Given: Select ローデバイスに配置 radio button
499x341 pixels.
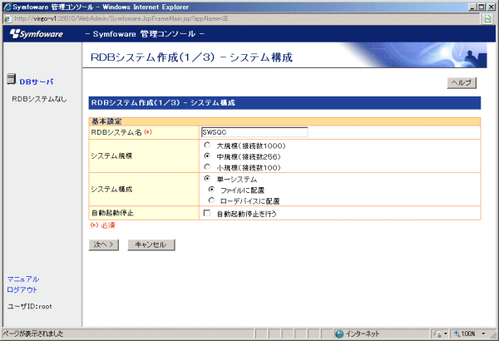Looking at the screenshot, I should [x=211, y=200].
